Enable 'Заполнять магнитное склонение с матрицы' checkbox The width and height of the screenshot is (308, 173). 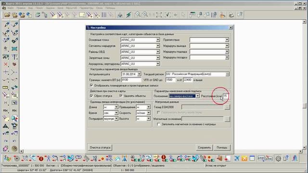pos(158,124)
